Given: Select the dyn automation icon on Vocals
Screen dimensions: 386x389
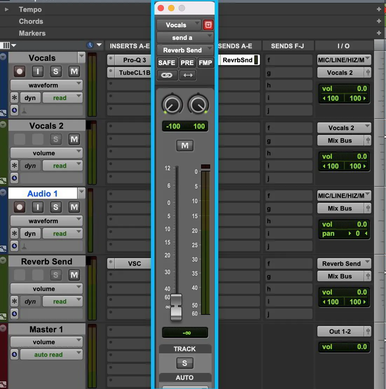Looking at the screenshot, I should click(x=30, y=98).
